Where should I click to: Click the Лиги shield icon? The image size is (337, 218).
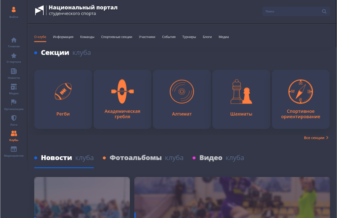coord(14,118)
